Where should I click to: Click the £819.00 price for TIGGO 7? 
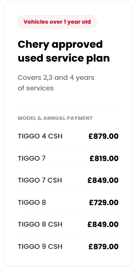104,158
